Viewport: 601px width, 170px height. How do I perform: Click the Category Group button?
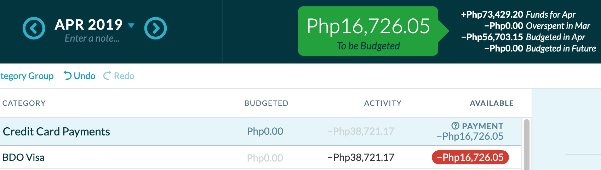pyautogui.click(x=27, y=76)
